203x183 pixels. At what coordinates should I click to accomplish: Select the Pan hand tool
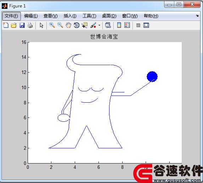68,25
